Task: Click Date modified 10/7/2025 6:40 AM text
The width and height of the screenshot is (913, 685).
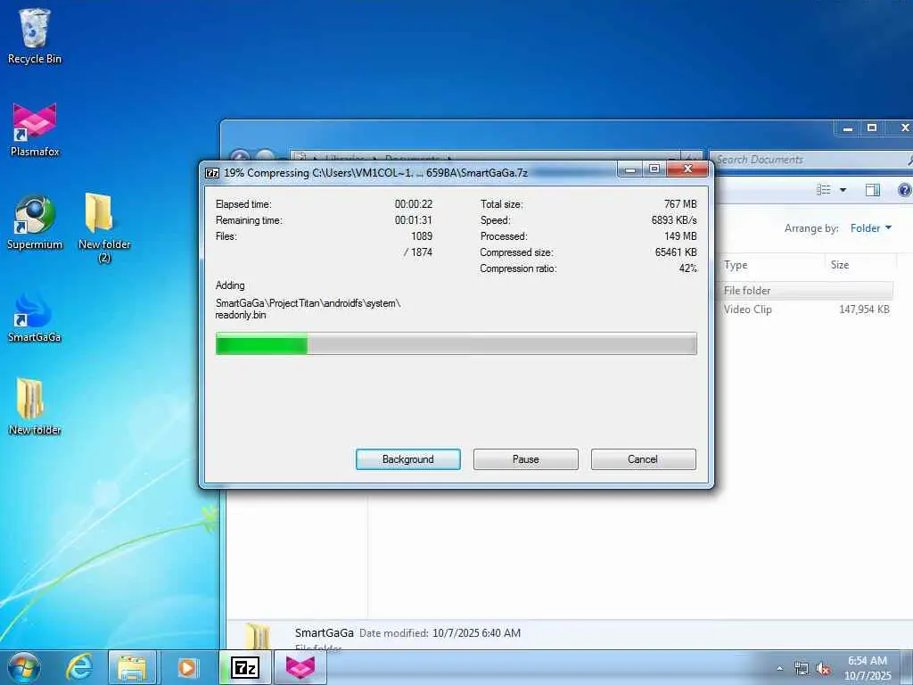Action: (x=440, y=633)
